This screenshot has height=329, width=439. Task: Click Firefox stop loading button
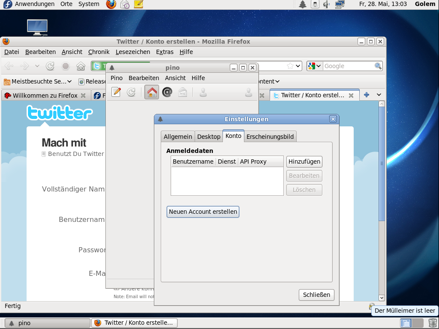(66, 66)
